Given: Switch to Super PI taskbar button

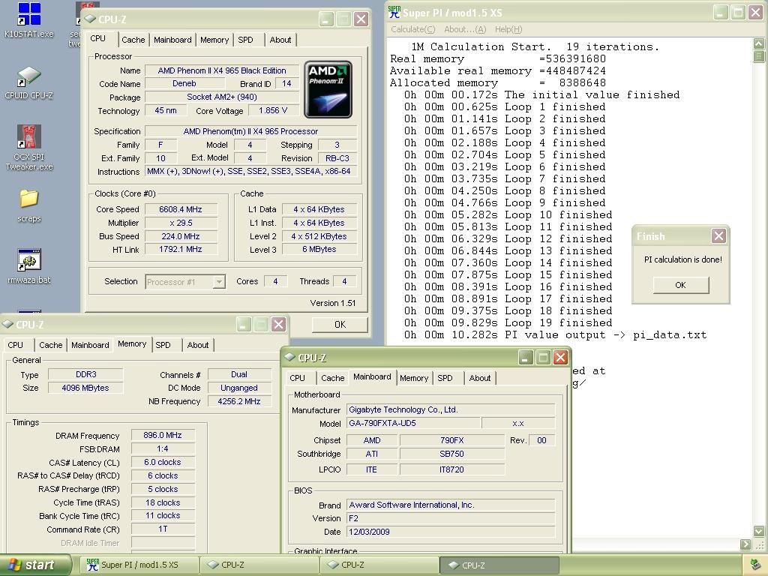Looking at the screenshot, I should (x=139, y=565).
